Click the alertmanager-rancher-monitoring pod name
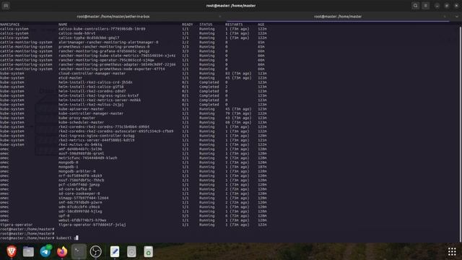The width and height of the screenshot is (462, 260). coord(108,42)
